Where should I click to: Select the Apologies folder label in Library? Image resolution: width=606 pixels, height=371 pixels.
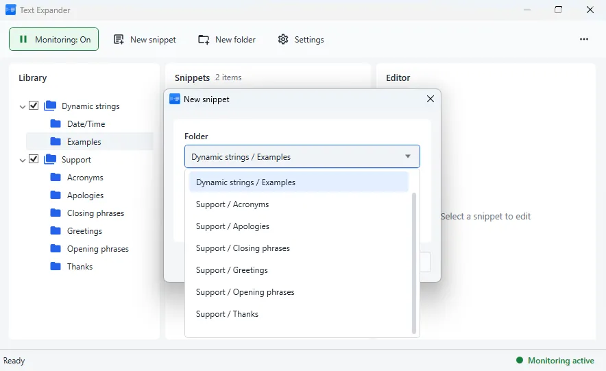[86, 195]
